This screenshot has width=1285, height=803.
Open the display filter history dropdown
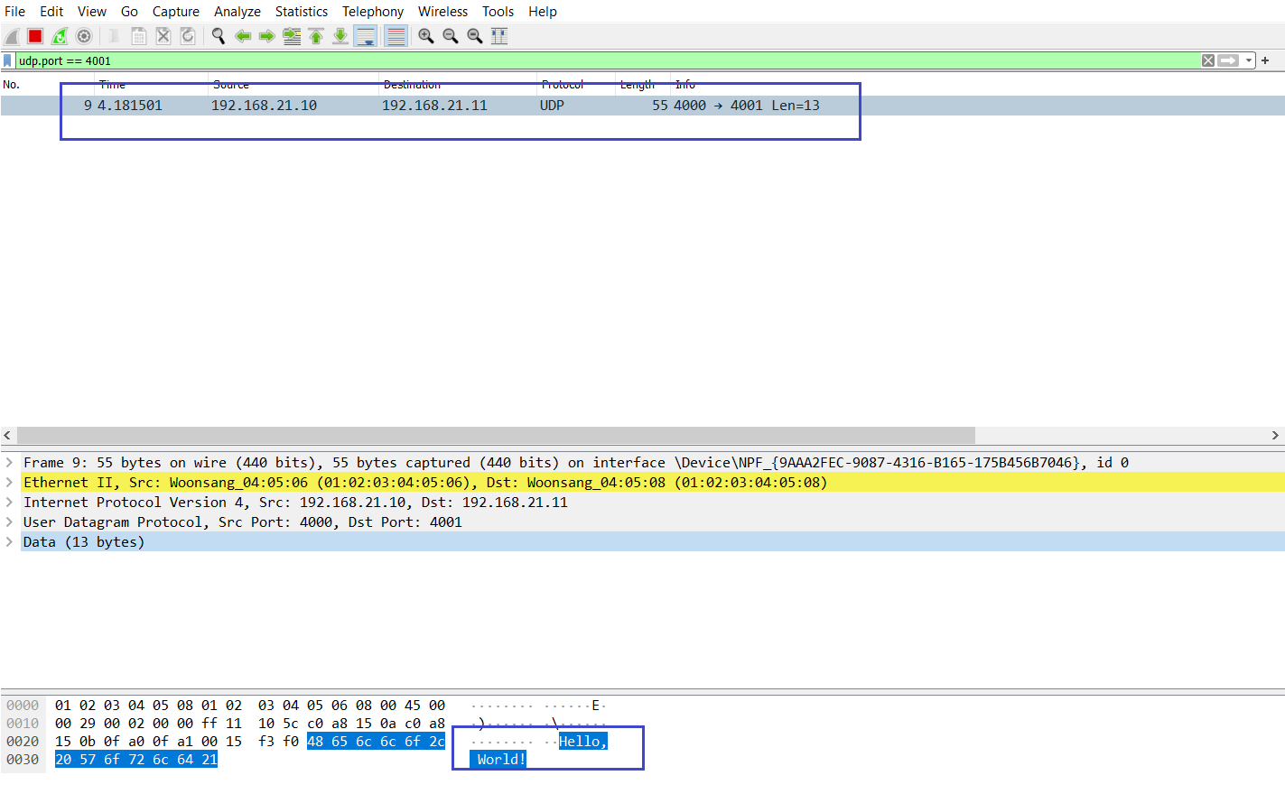1249,60
